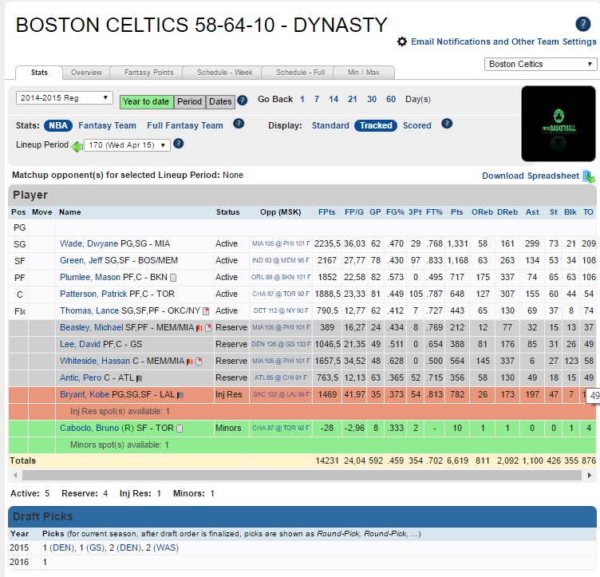The image size is (600, 577).
Task: Open Green, Jeff player page
Action: [81, 261]
